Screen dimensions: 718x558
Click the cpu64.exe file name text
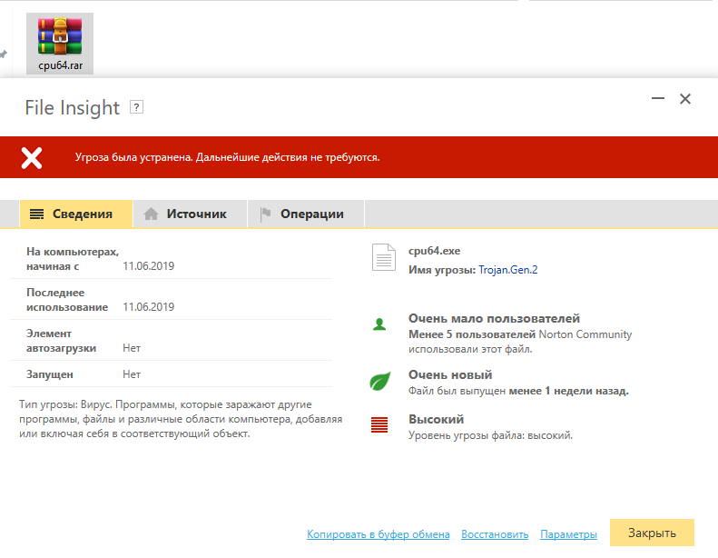[x=434, y=251]
